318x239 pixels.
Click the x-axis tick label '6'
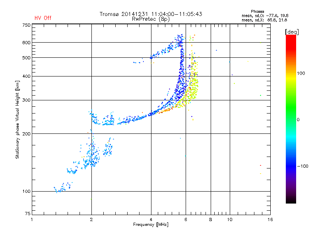point(186,219)
